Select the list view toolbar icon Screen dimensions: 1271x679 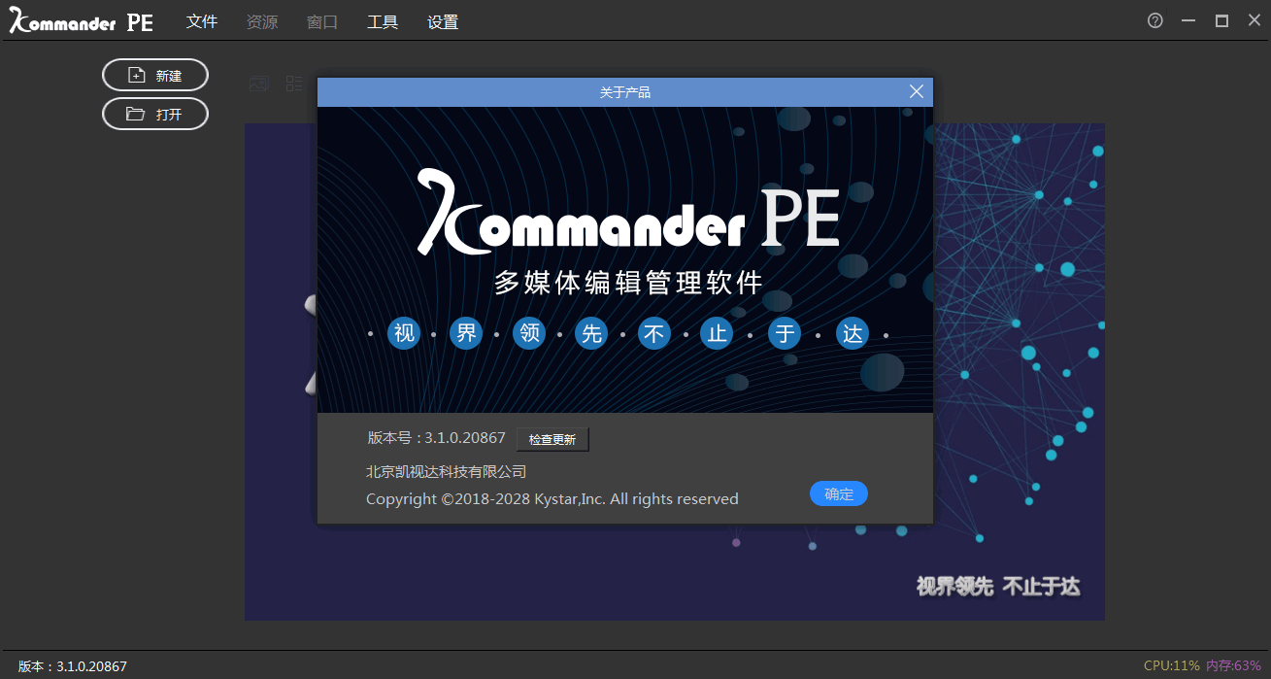pos(294,84)
